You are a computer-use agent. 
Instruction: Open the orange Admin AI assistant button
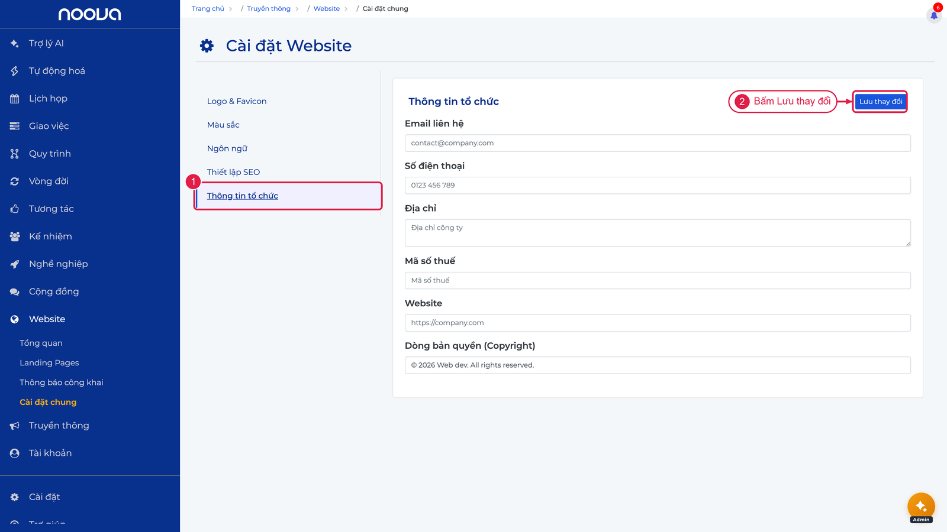(x=921, y=507)
